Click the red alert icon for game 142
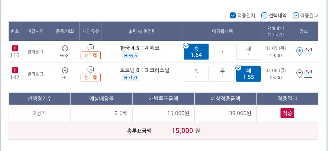This screenshot has height=151, width=328. pyautogui.click(x=15, y=70)
